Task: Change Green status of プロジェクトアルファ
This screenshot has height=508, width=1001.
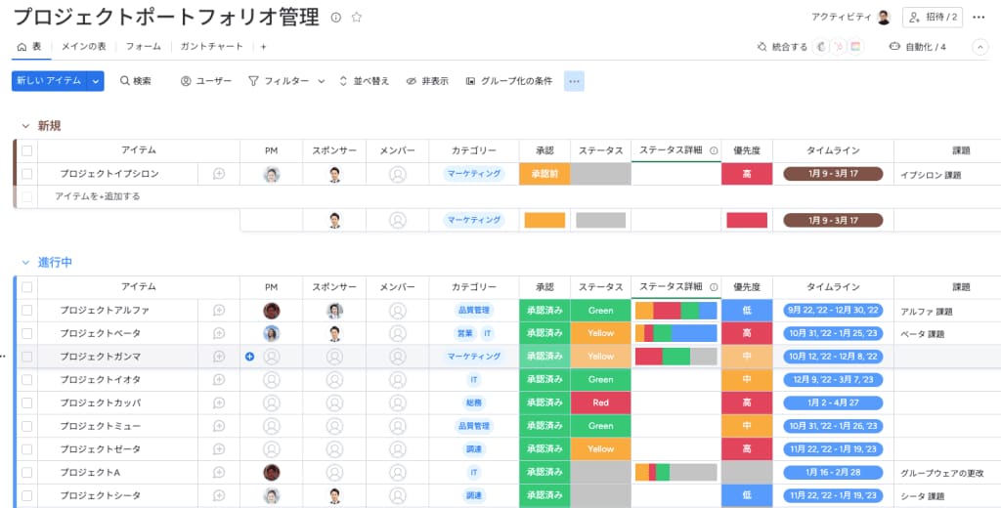Action: coord(601,311)
